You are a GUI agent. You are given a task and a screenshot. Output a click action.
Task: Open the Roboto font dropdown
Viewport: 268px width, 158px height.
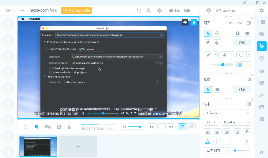tap(227, 113)
